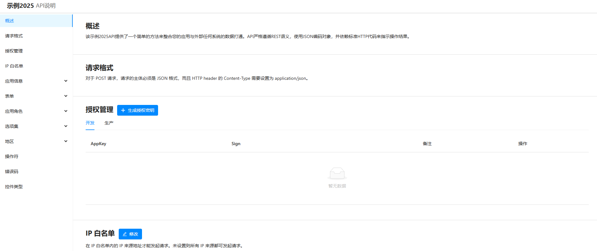Expand the 表单 chevron arrow

point(66,96)
